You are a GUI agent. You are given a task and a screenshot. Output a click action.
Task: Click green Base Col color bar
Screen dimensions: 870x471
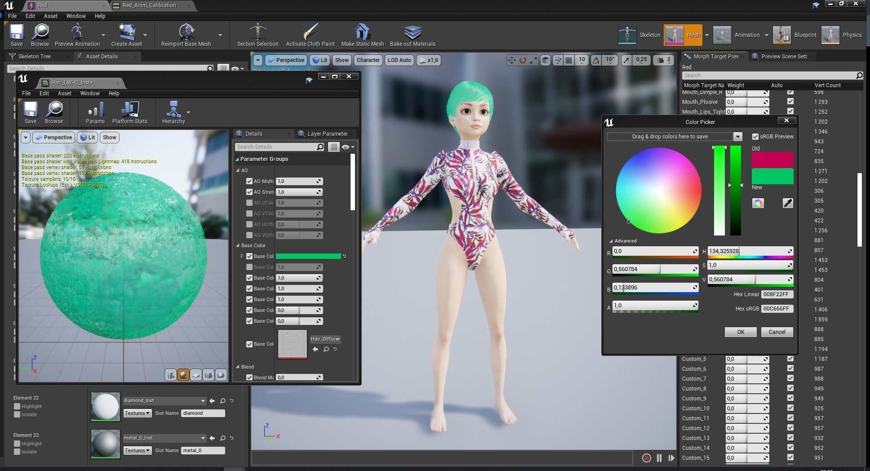(x=308, y=256)
